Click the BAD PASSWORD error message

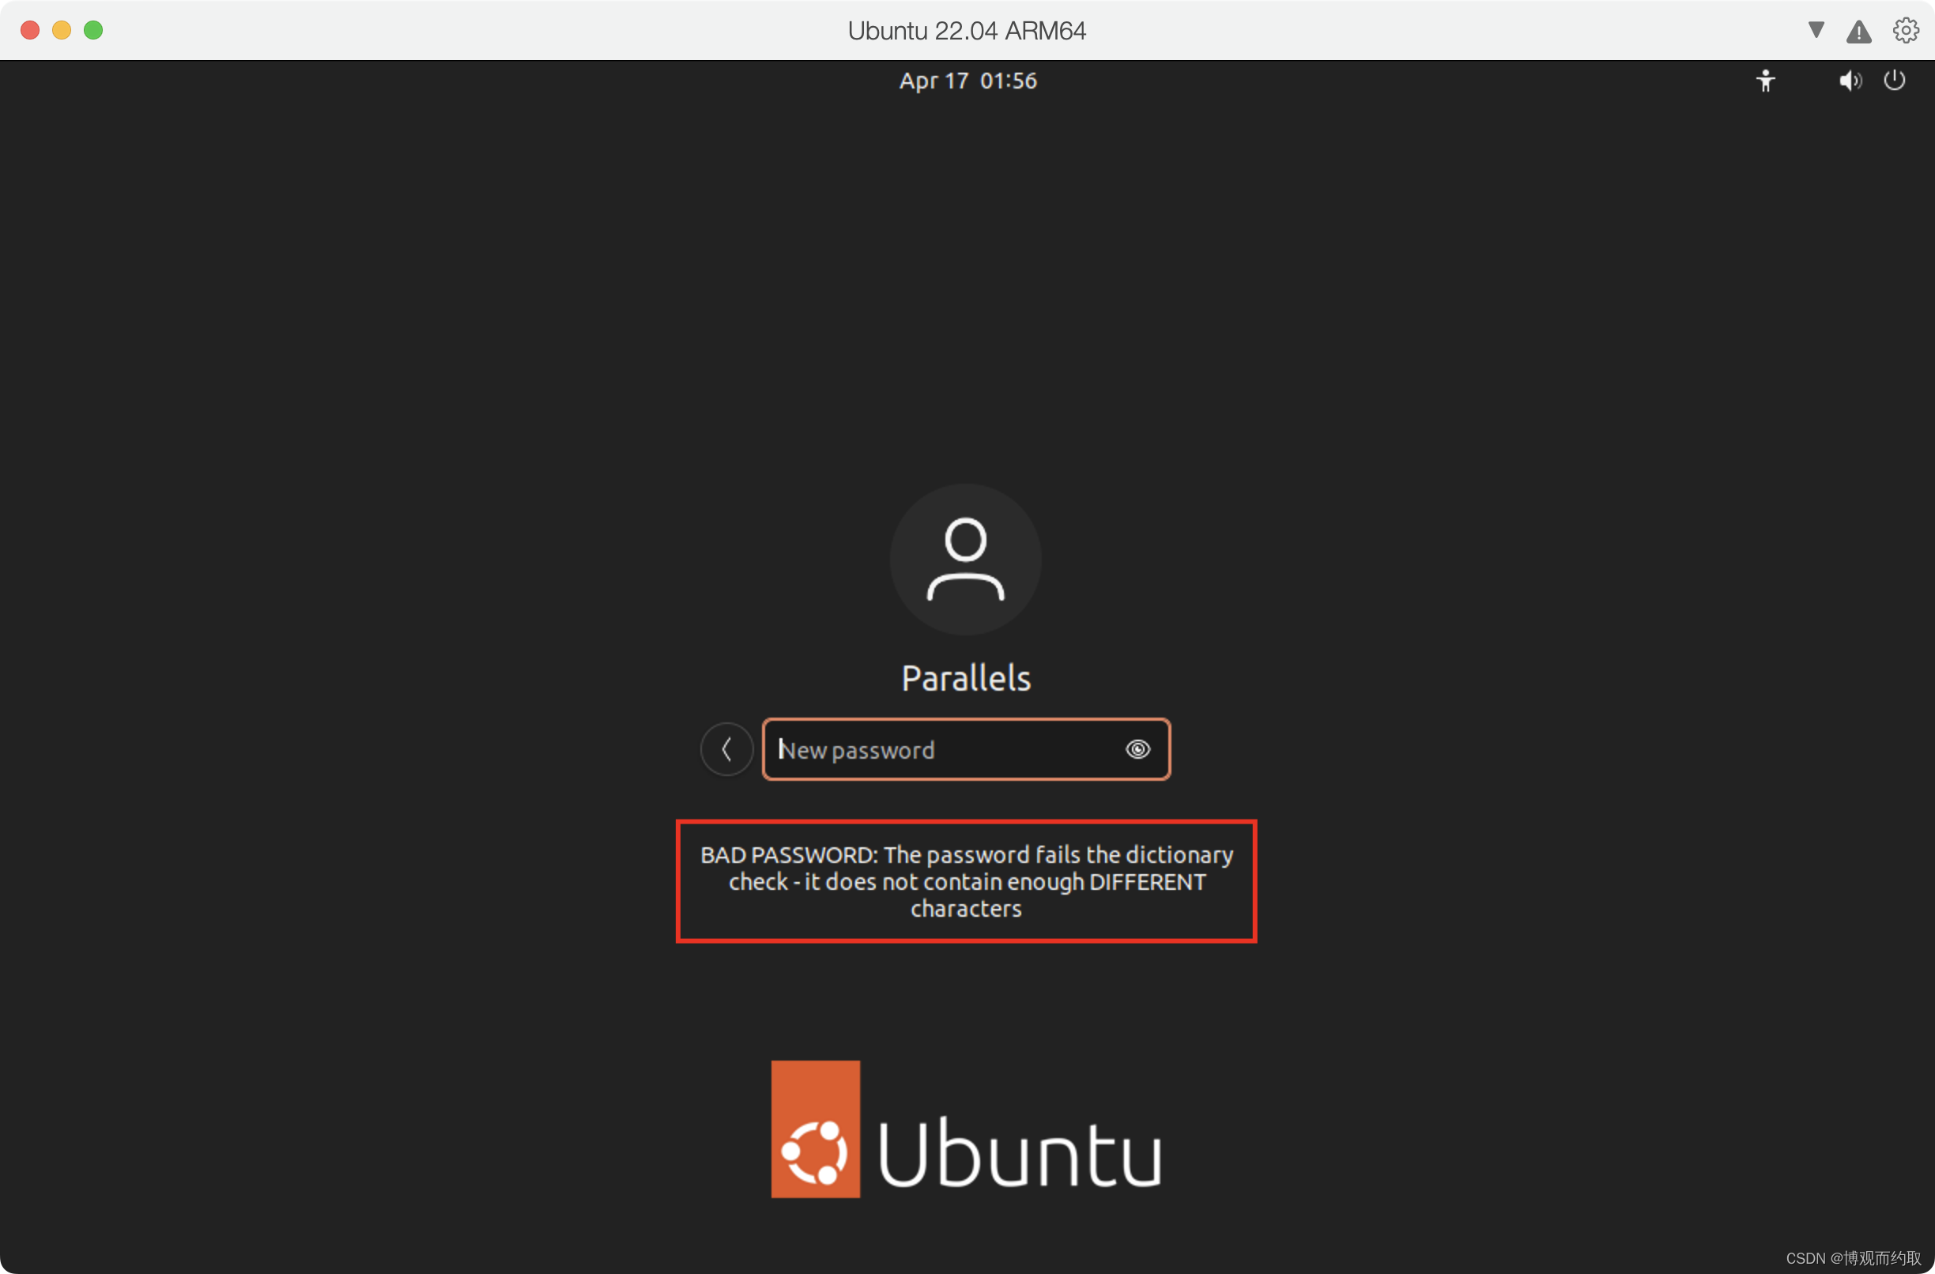pos(966,881)
